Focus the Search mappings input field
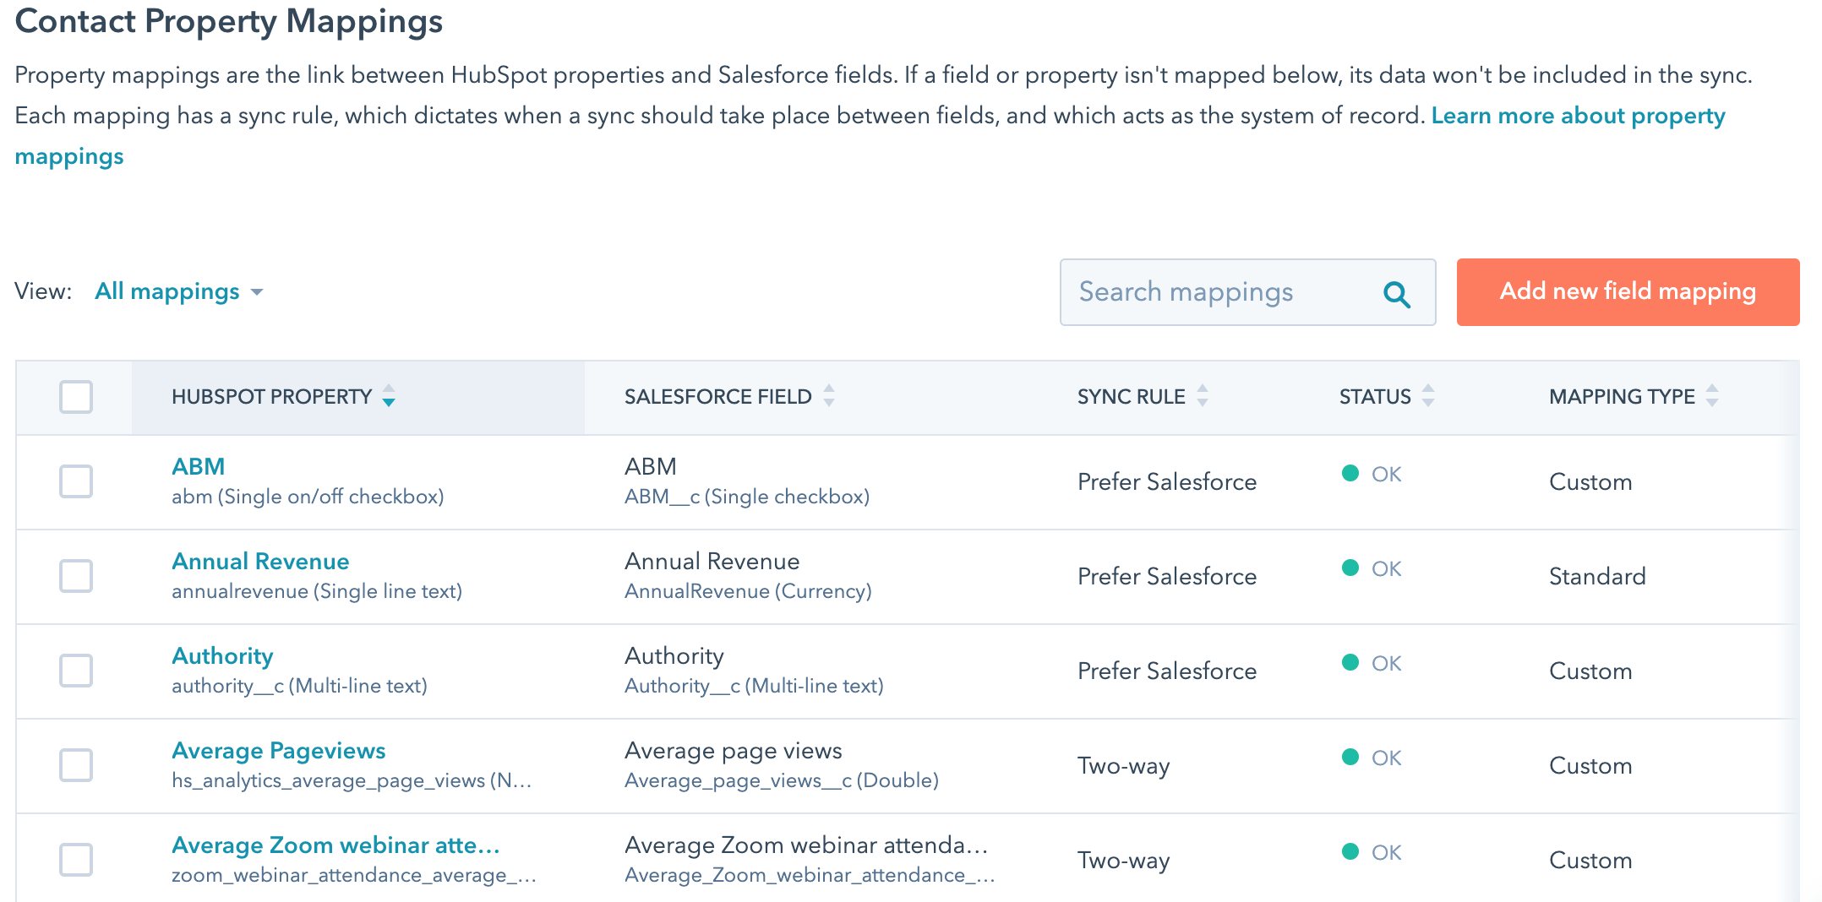 pyautogui.click(x=1217, y=292)
